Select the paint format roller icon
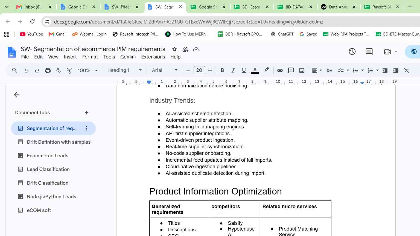 point(69,70)
